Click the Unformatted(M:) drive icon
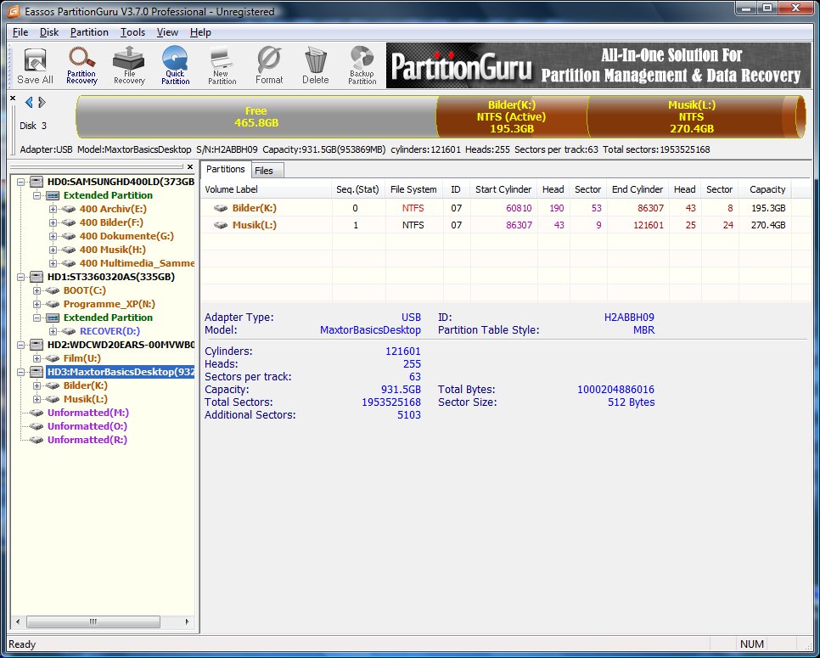The image size is (820, 658). coord(37,413)
